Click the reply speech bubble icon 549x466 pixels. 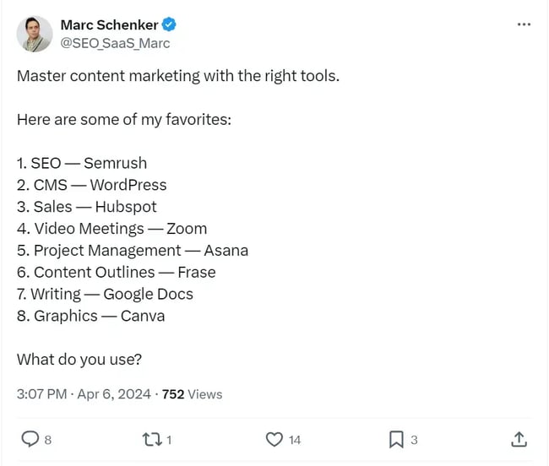pos(30,439)
